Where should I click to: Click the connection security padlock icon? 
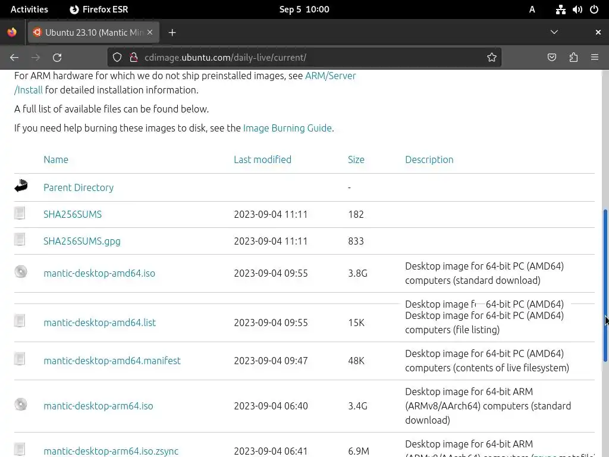[134, 58]
